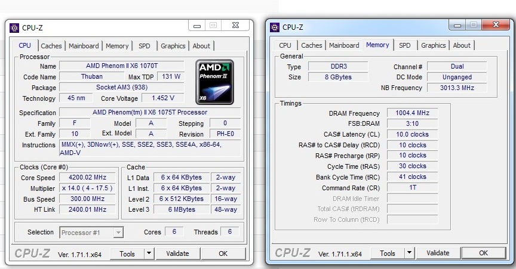Click the processor name field AMD Phenom II X6 1070T
Screen dimensions: 516x269
[x=122, y=66]
